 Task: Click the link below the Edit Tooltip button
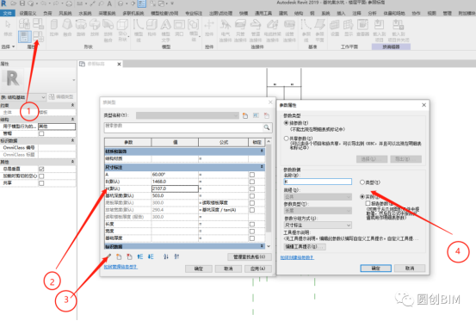[x=297, y=257]
